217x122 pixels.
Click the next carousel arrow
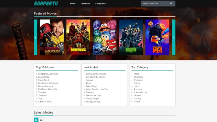(174, 37)
